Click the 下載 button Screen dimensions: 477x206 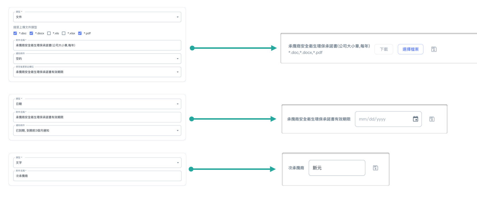[384, 49]
